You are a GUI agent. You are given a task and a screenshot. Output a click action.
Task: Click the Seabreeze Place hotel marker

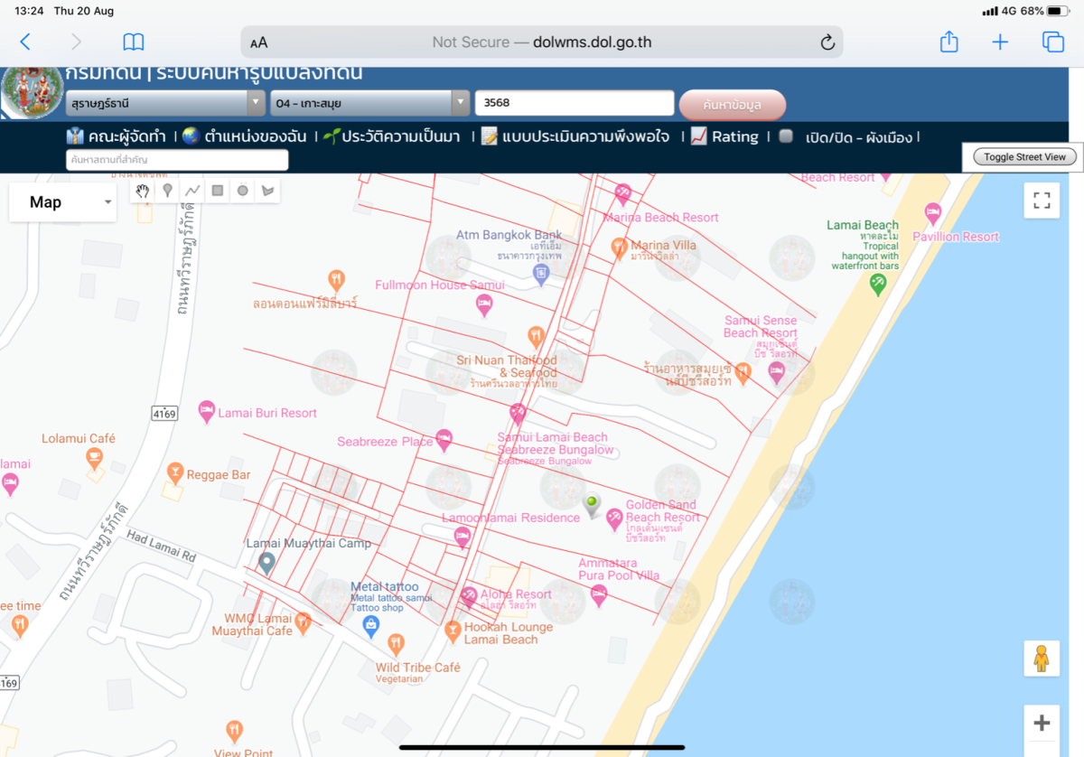[x=444, y=440]
